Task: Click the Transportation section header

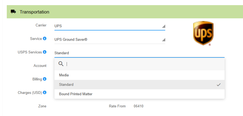Action: coord(125,12)
